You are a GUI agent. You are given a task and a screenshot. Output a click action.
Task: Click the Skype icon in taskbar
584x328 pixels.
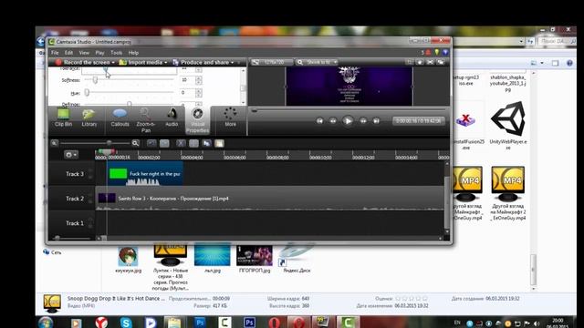126,323
